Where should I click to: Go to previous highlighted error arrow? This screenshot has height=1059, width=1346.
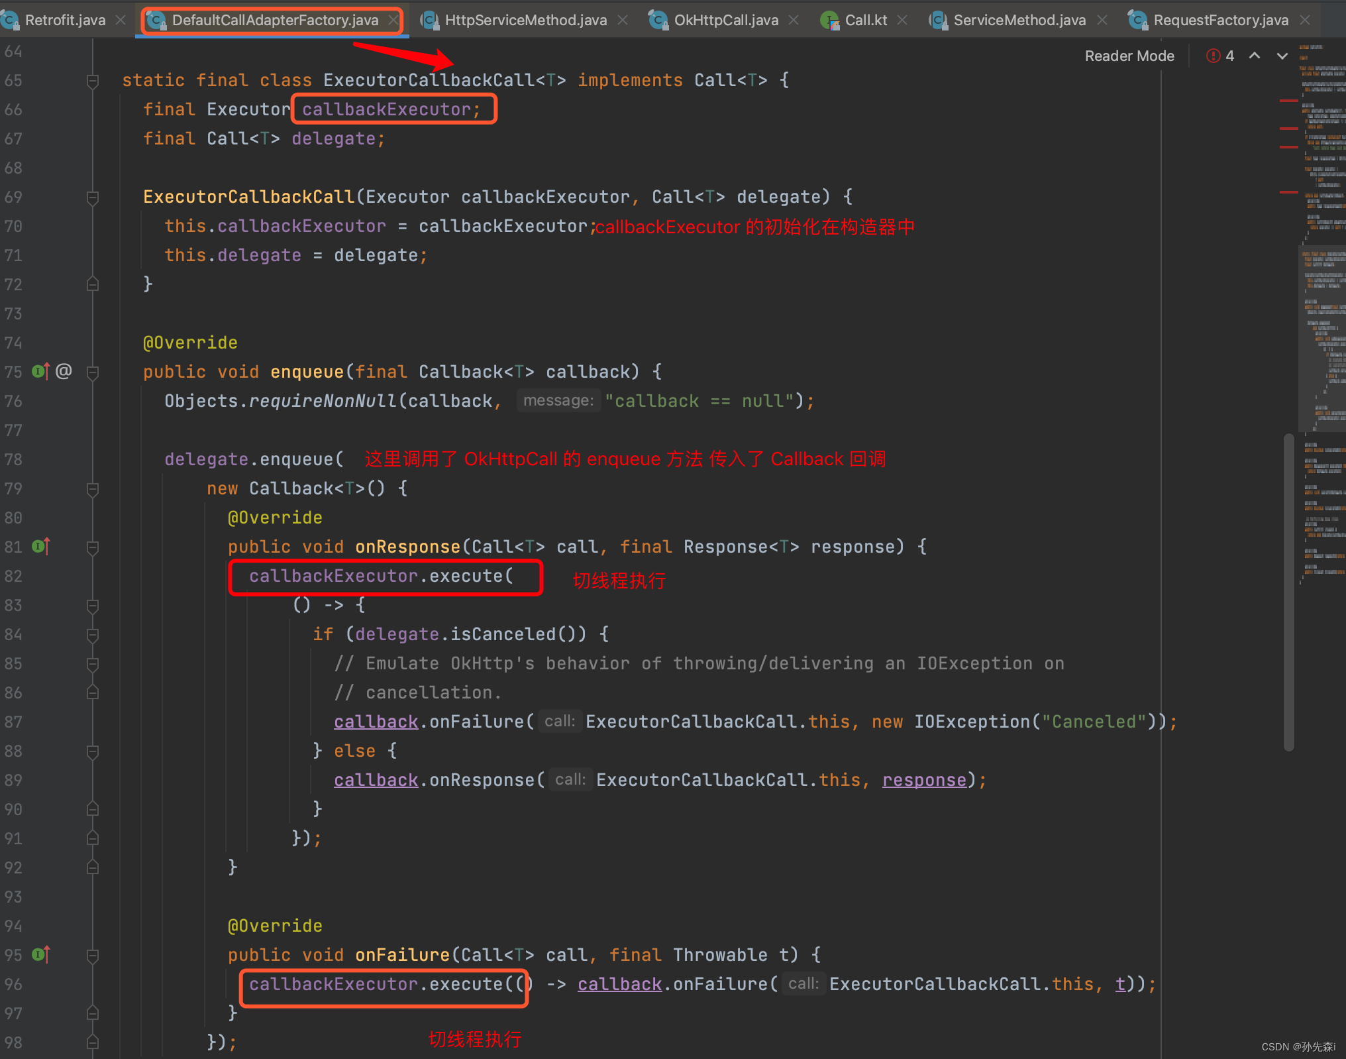[1255, 56]
